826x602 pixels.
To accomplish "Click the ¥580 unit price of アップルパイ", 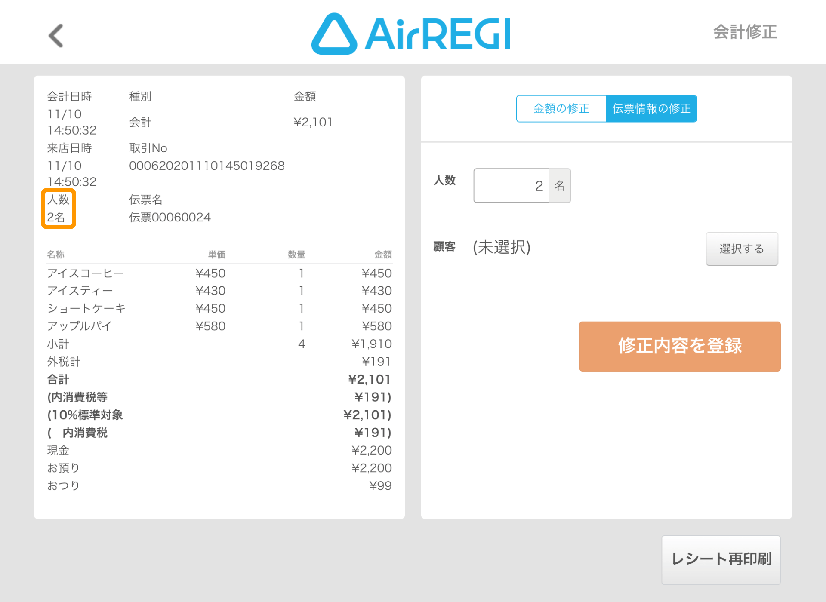I will click(x=210, y=326).
